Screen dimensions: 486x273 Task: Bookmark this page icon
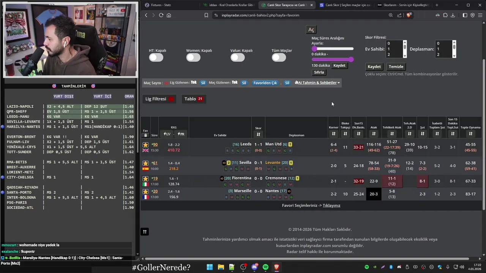206,15
